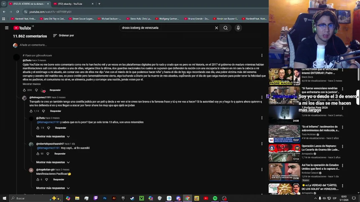
Task: Go to YouTube home via logo
Action: coord(22,28)
